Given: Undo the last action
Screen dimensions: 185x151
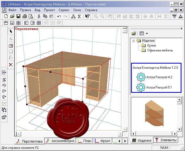Looking at the screenshot, I should coord(59,16).
